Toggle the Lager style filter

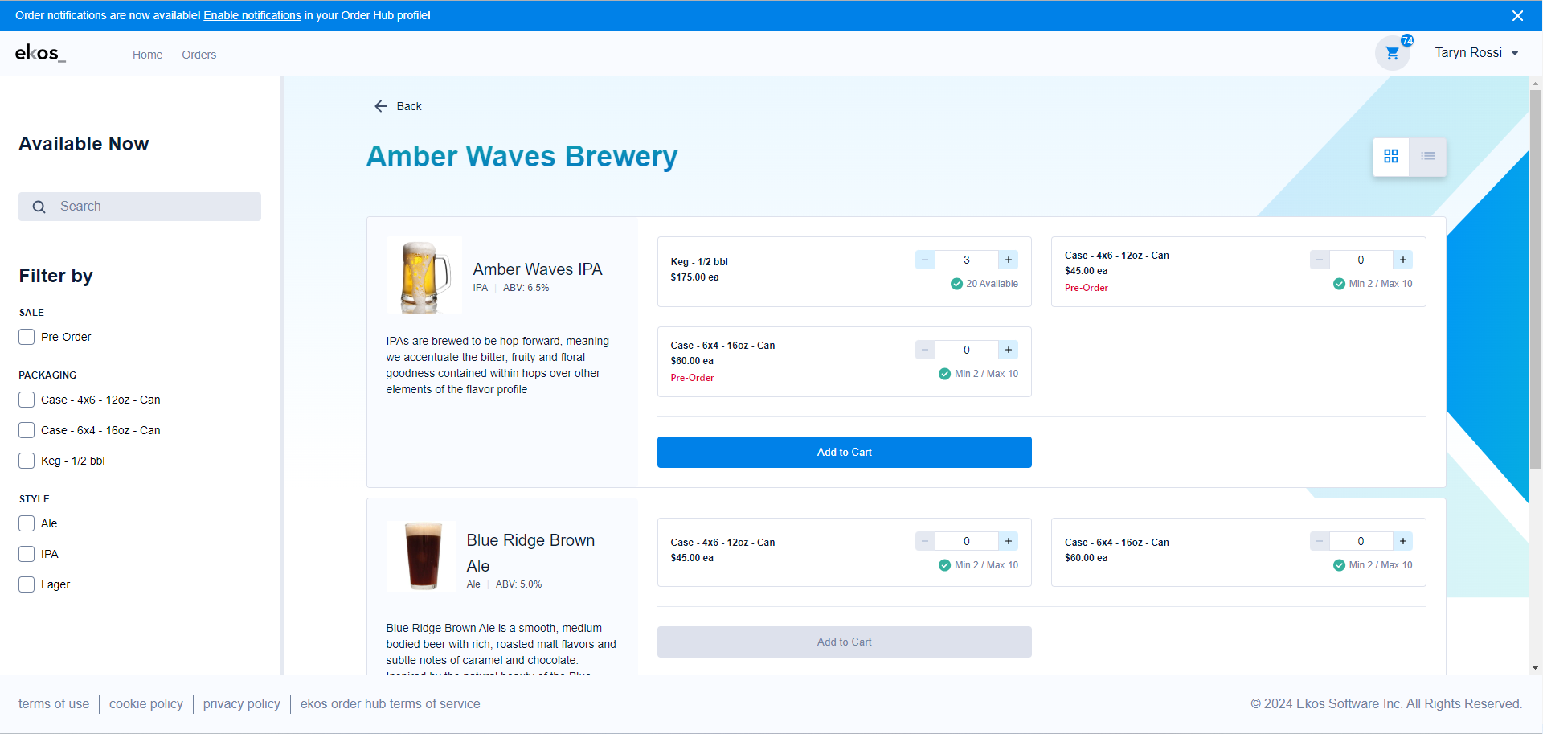coord(27,584)
